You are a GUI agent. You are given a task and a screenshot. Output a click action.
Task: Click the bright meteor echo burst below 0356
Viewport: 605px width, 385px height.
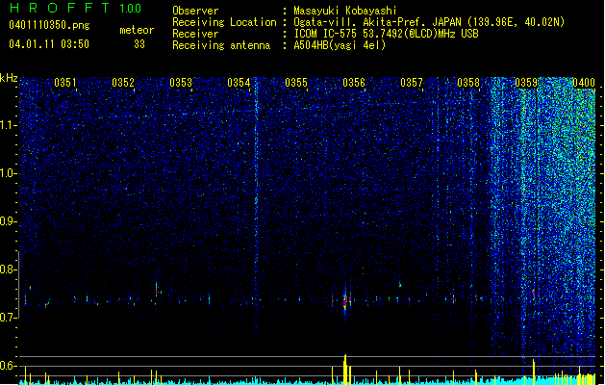pyautogui.click(x=345, y=300)
